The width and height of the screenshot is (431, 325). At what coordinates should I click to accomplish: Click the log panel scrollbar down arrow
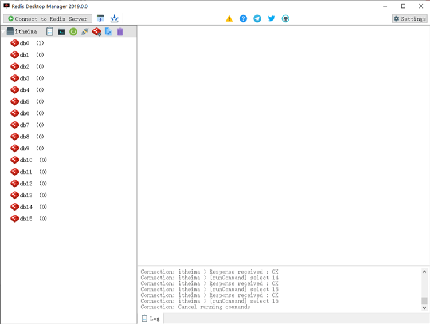[425, 308]
